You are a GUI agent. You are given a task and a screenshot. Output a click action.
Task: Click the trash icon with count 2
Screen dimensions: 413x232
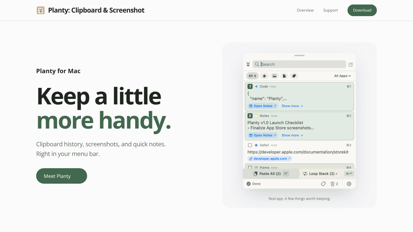(x=334, y=184)
